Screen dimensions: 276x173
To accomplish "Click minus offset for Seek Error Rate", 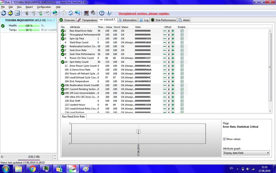I will point(165,50).
